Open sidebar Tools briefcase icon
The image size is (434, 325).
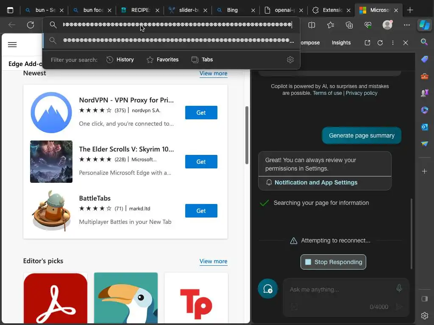pos(425,76)
